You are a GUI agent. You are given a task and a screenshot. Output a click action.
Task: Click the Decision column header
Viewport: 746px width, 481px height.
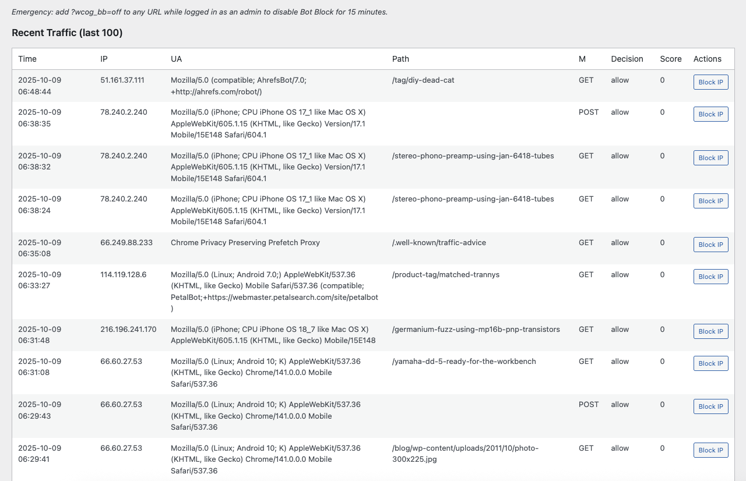click(627, 59)
